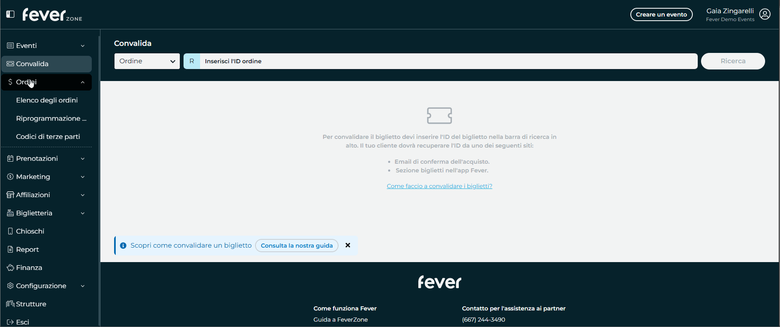Toggle the sidebar panel icon

pos(10,14)
